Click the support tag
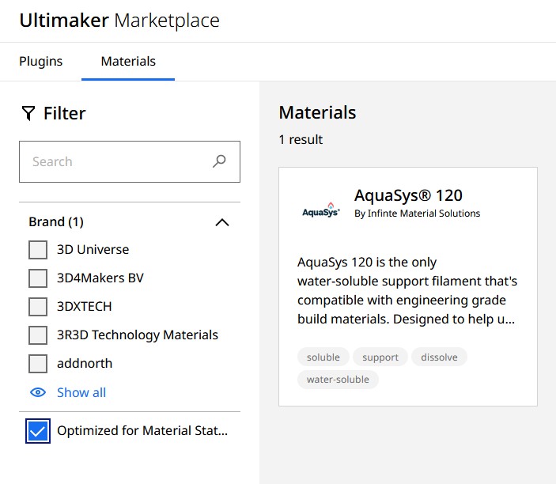The height and width of the screenshot is (484, 556). pos(380,357)
